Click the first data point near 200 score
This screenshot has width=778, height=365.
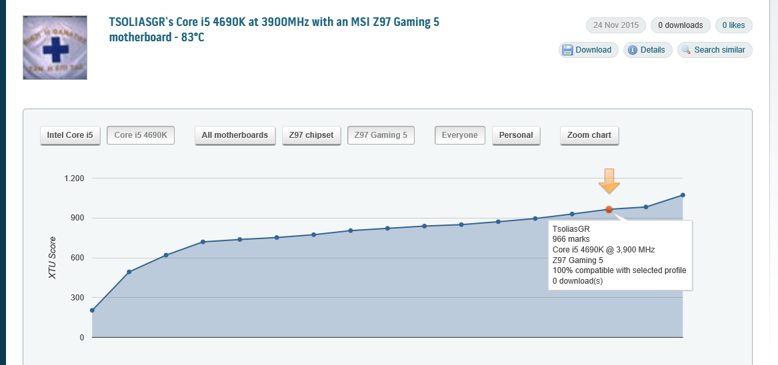pos(92,310)
